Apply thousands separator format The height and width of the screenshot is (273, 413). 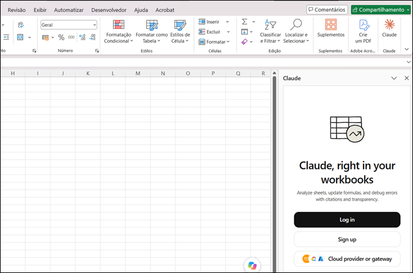[x=71, y=37]
